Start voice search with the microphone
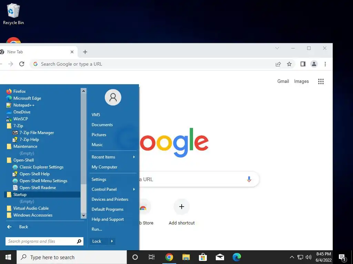 (x=249, y=179)
